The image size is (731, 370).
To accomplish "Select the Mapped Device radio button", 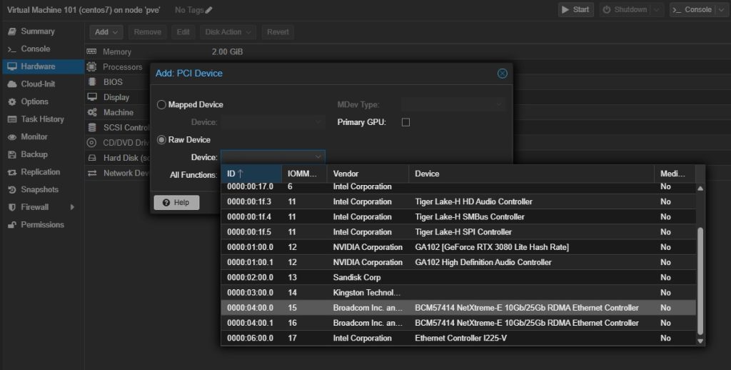I will point(161,104).
